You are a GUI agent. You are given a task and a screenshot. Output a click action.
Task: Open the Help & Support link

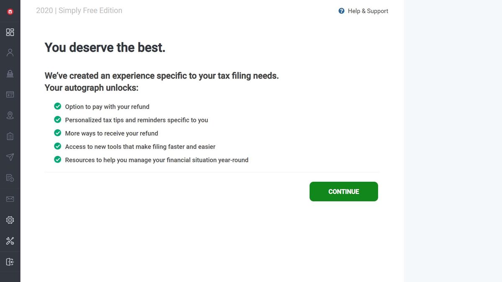[367, 11]
